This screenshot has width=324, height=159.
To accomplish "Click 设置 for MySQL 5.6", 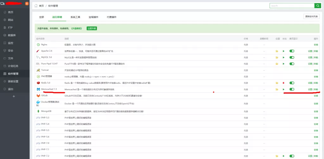I will [x=310, y=57].
